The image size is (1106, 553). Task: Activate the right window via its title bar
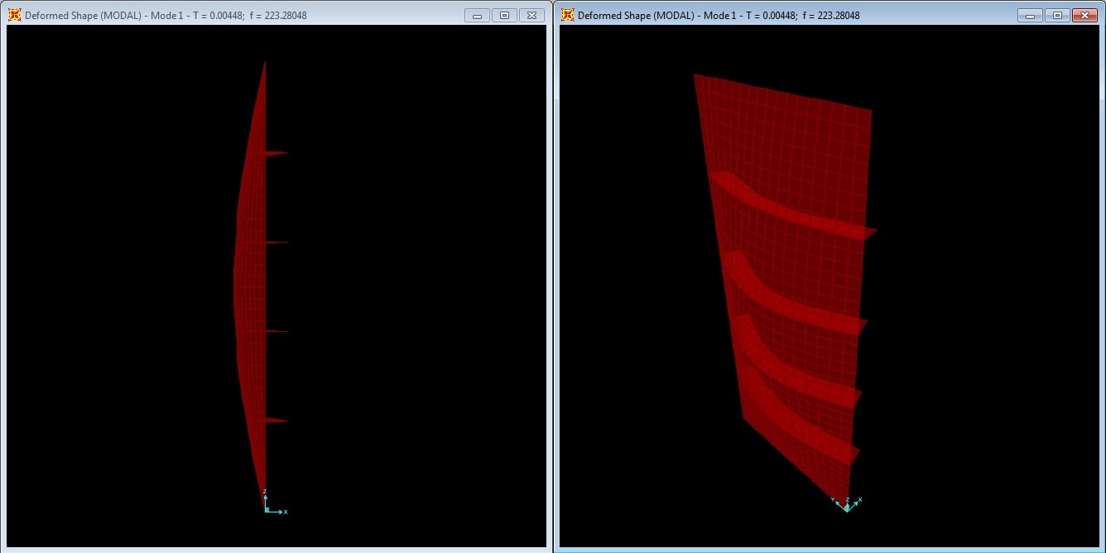719,15
